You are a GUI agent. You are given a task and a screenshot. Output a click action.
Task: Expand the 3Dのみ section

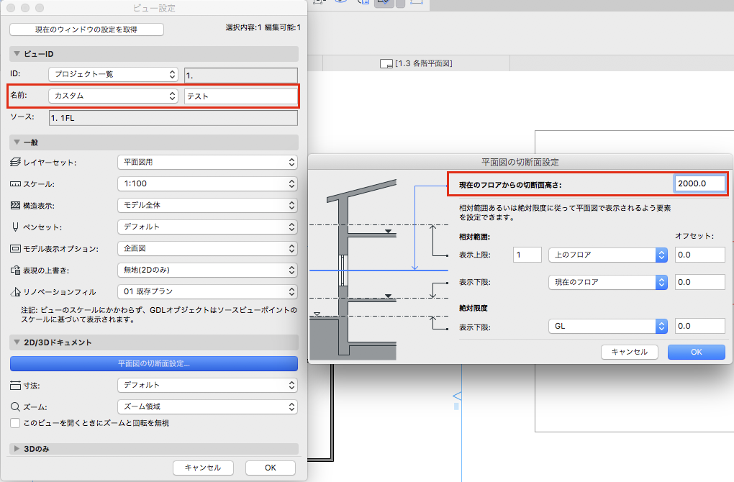(17, 449)
